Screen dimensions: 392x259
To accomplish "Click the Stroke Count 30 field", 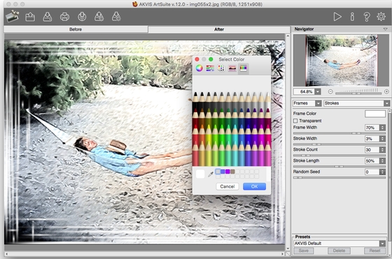I will pyautogui.click(x=372, y=150).
